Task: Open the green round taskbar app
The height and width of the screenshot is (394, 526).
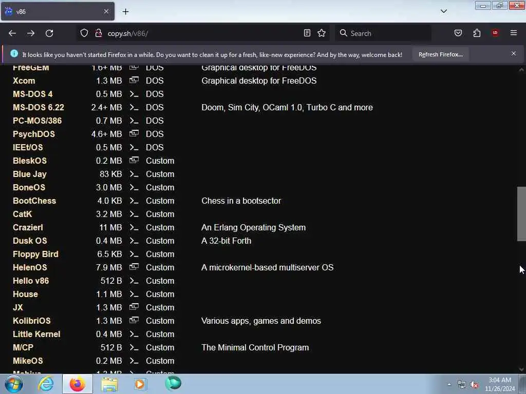Action: [173, 383]
